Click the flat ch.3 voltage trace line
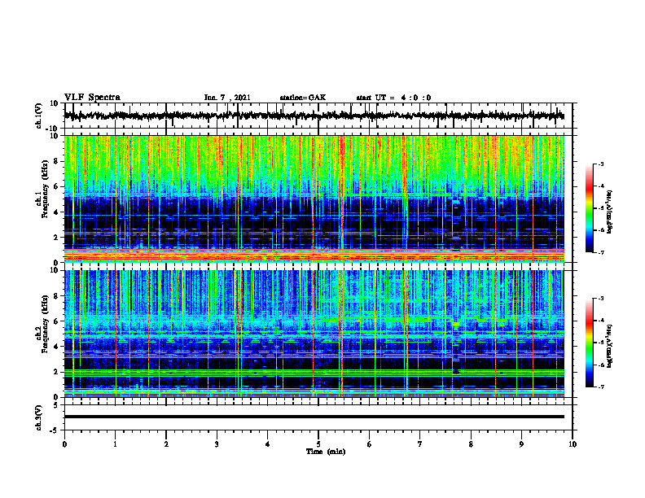The width and height of the screenshot is (645, 498). point(314,417)
